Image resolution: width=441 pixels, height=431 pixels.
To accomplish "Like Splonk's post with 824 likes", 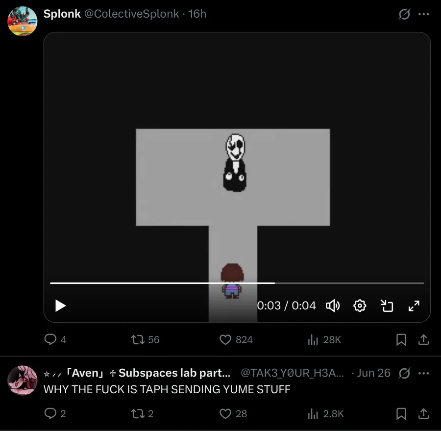I will (236, 339).
